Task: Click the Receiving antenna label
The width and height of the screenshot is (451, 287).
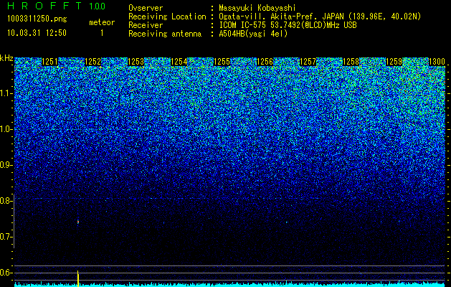Action: tap(165, 34)
